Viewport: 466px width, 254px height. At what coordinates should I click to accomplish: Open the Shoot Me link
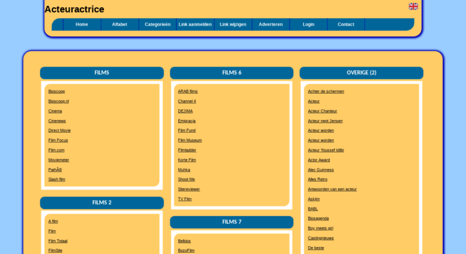click(x=187, y=179)
